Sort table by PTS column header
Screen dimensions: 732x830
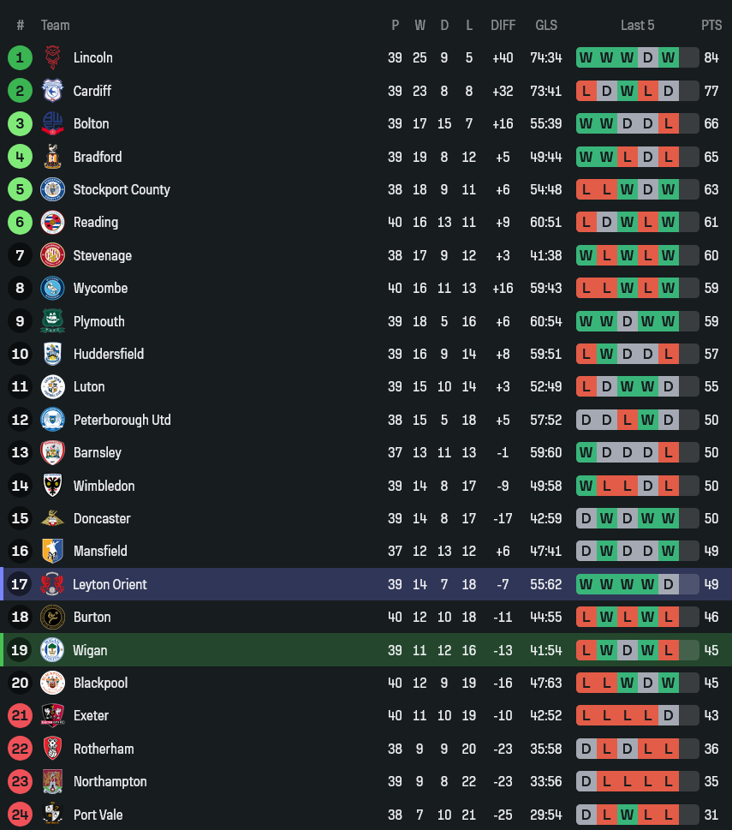[x=711, y=25]
